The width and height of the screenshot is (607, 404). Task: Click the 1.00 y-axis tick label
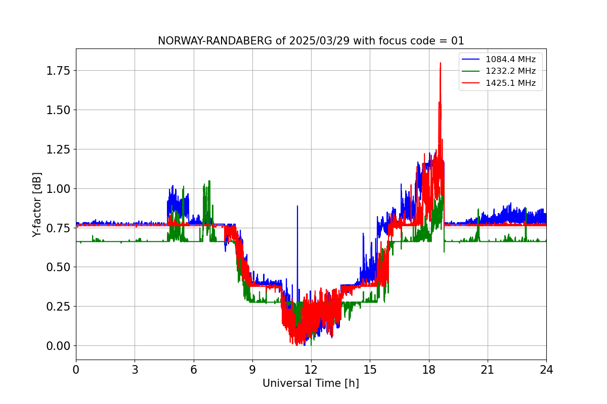58,188
